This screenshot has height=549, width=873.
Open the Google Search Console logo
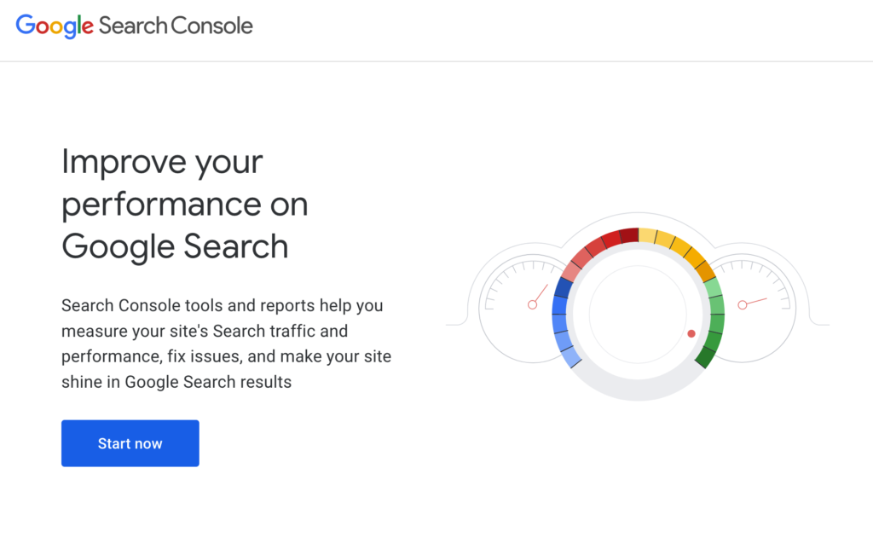tap(134, 26)
